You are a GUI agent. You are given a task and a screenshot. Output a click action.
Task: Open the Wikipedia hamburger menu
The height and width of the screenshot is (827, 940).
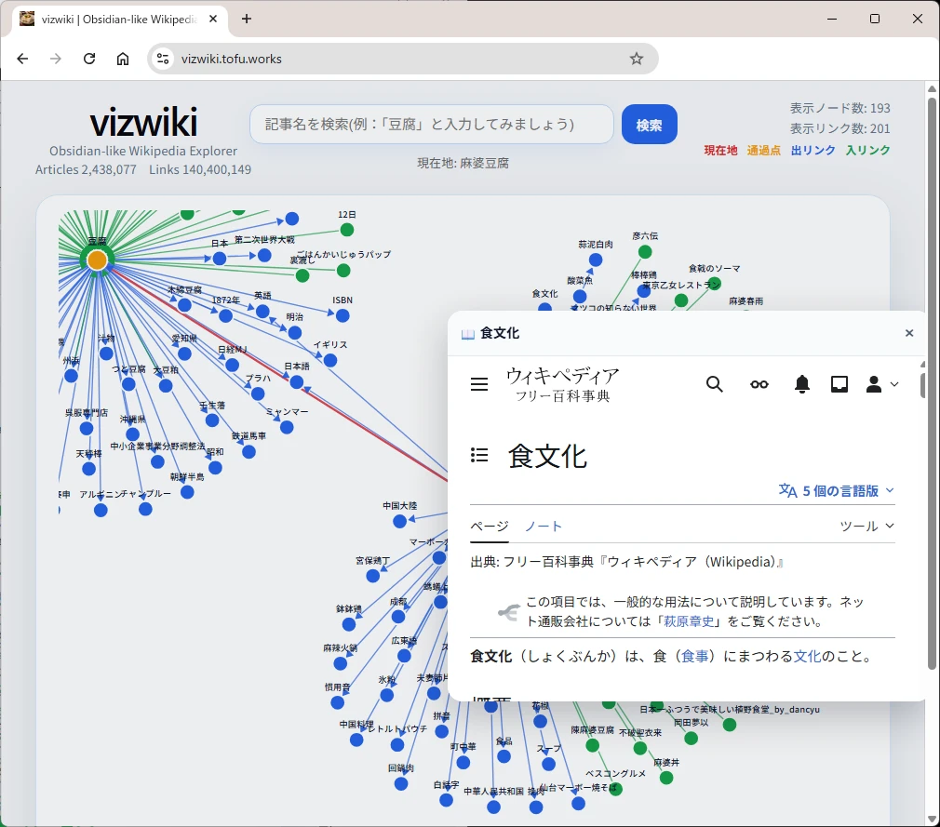coord(479,384)
